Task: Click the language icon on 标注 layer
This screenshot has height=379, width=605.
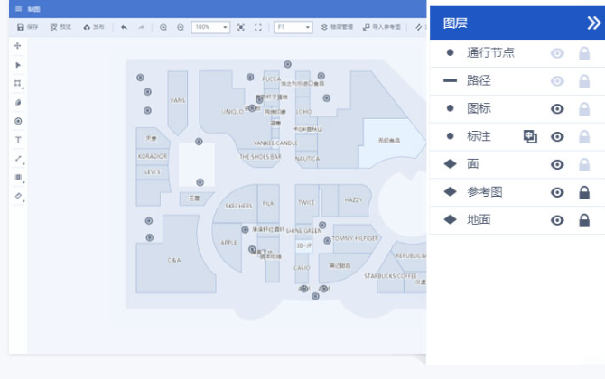Action: 530,136
